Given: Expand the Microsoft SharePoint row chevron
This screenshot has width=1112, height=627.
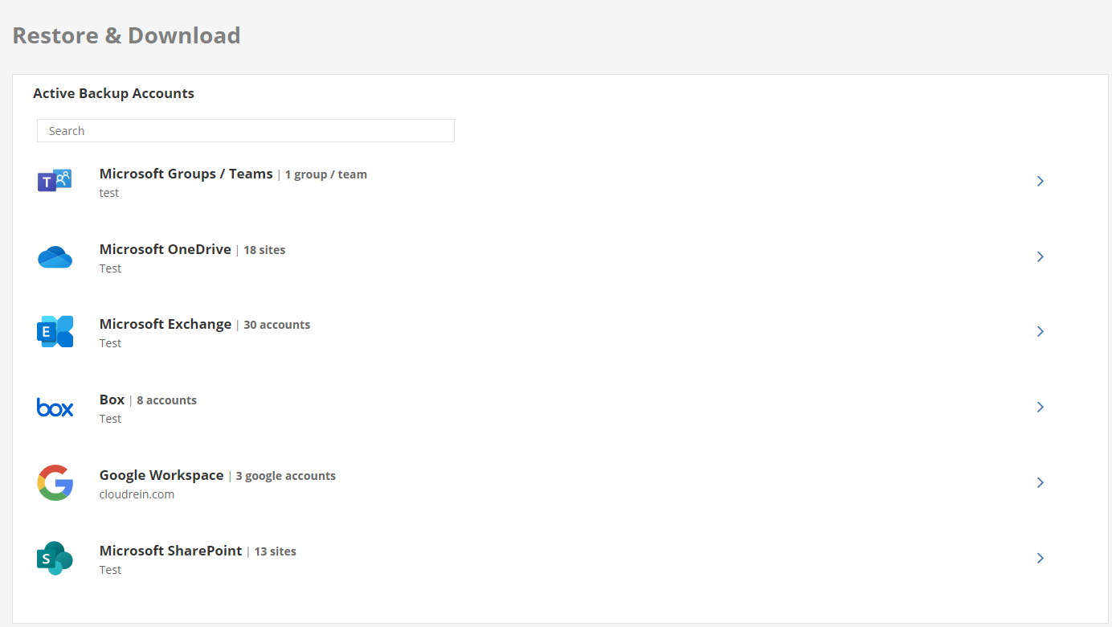Looking at the screenshot, I should (x=1040, y=558).
